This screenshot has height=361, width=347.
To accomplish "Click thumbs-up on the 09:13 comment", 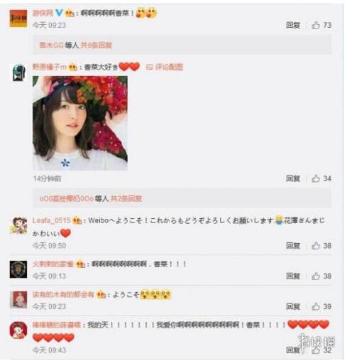I will tap(316, 276).
